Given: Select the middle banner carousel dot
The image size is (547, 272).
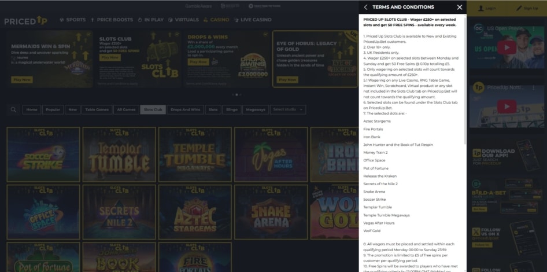Looking at the screenshot, I should click(x=236, y=95).
